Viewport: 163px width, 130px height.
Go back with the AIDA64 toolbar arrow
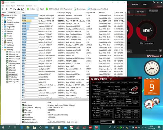(x=3, y=9)
